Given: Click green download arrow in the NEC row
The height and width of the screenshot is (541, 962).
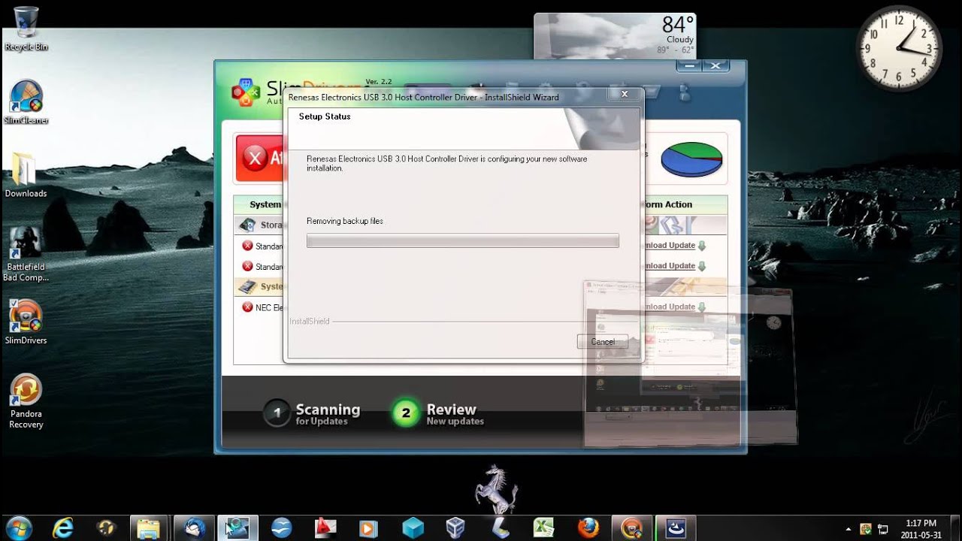Looking at the screenshot, I should pyautogui.click(x=702, y=307).
